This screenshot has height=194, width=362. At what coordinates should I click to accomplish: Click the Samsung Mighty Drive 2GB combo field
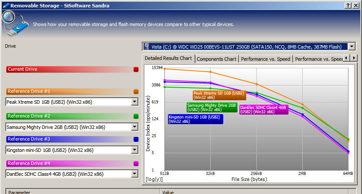pyautogui.click(x=72, y=127)
